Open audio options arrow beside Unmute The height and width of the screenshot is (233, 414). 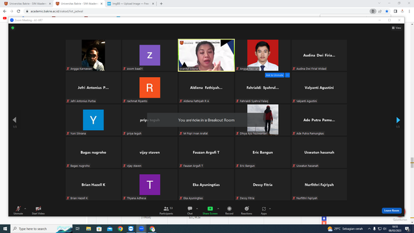point(25,208)
